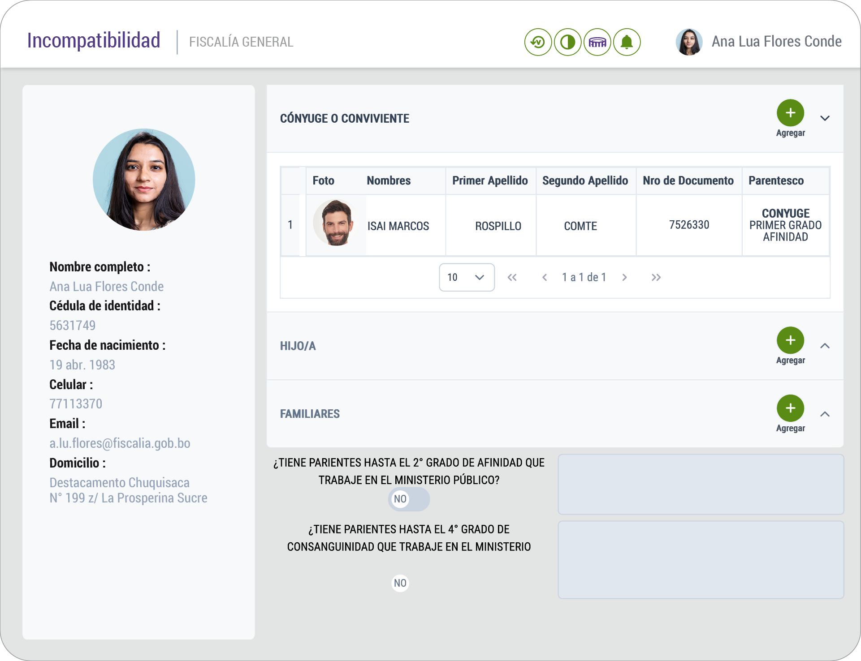
Task: Expand the Hijo/a section chevron
Action: tap(825, 346)
